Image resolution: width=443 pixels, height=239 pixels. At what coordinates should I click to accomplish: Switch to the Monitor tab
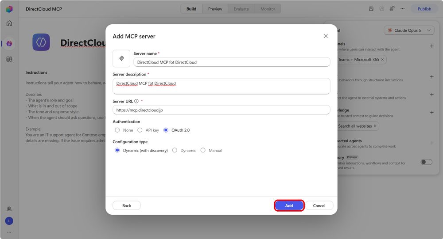[x=268, y=9]
